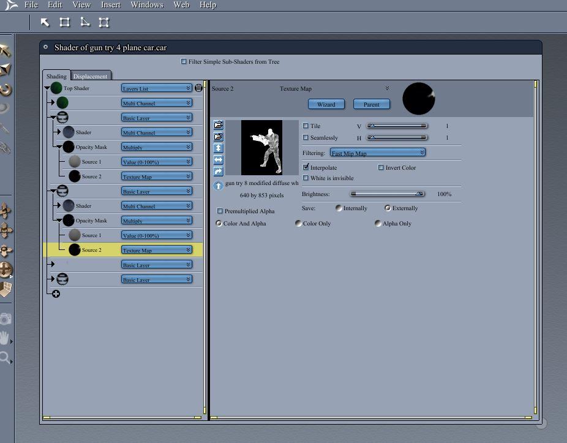Expand the last Basic Layer node
This screenshot has height=443, width=567.
[x=53, y=279]
